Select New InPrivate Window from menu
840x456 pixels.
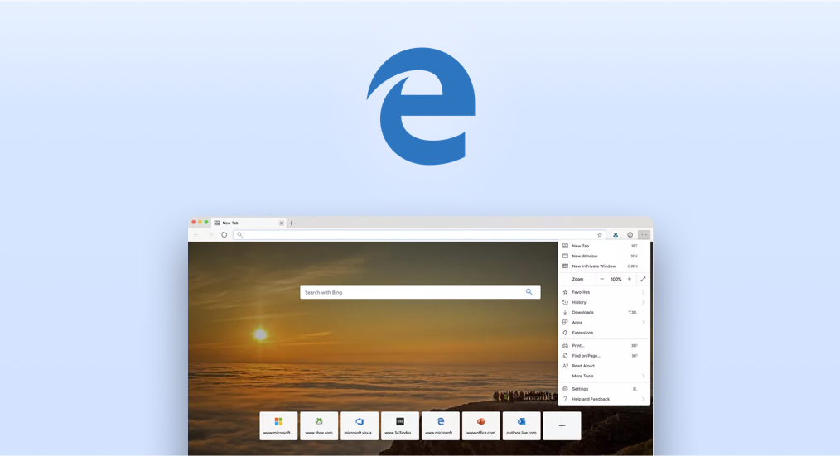(593, 266)
